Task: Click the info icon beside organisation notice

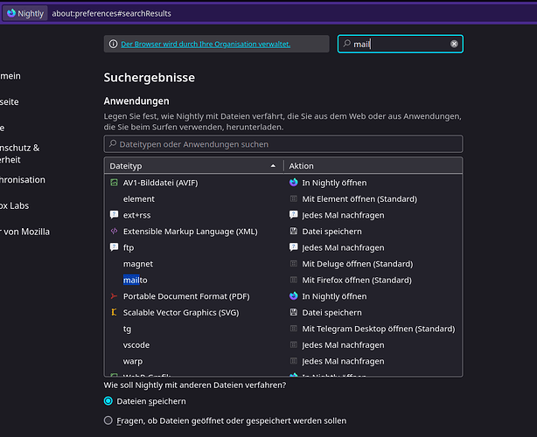Action: pos(114,44)
